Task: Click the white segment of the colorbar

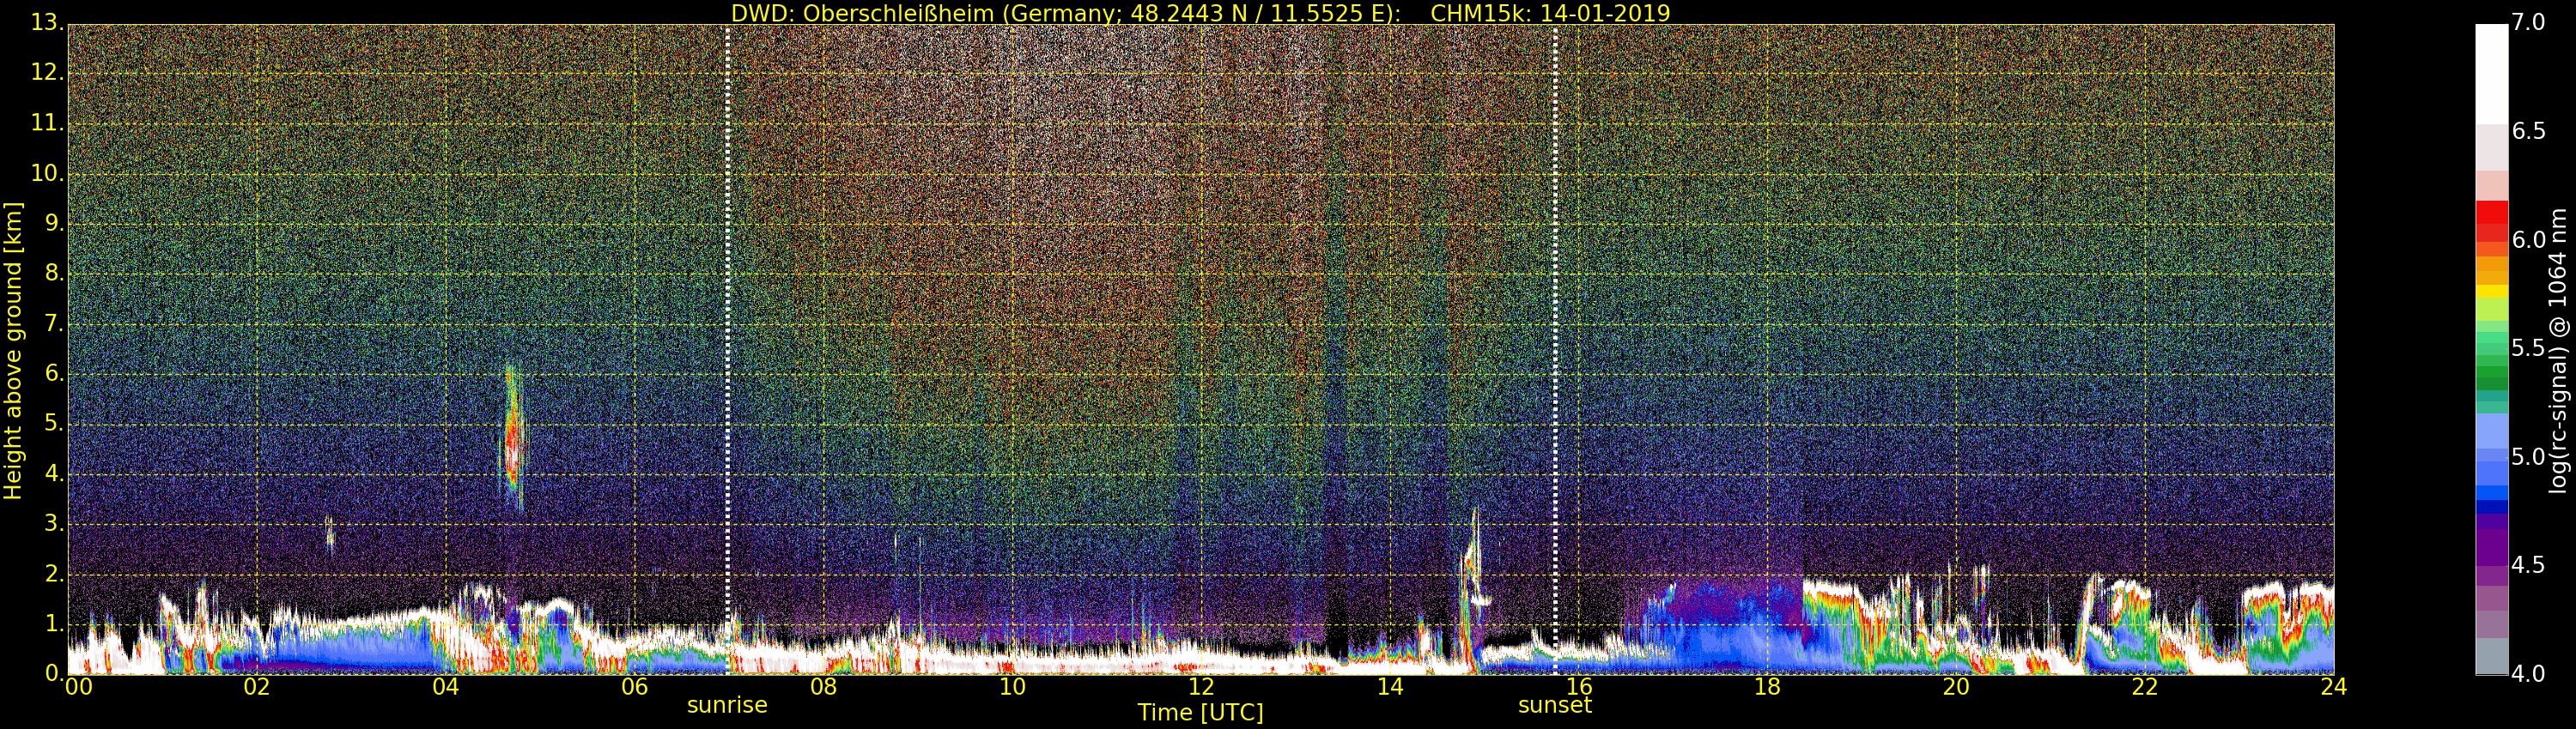Action: point(2491,74)
